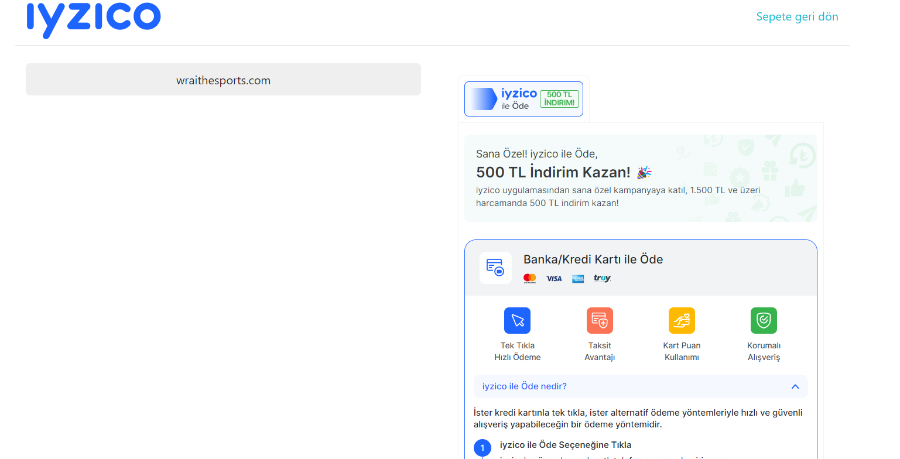Click the American Express logo

click(578, 279)
